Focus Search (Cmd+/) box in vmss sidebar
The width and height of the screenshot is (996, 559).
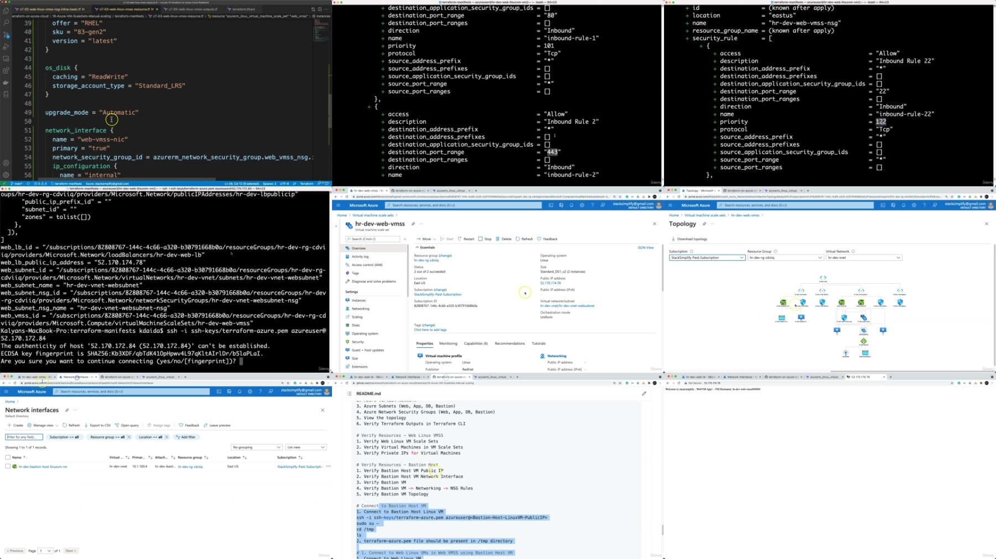coord(372,239)
